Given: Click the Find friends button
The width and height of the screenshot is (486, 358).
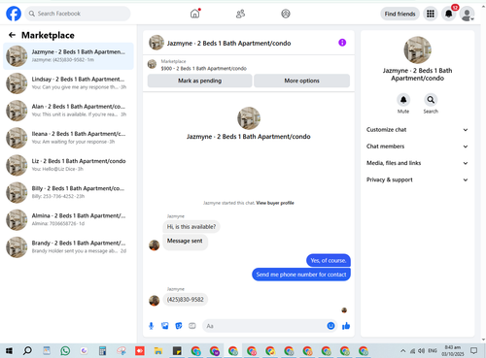Looking at the screenshot, I should [399, 14].
